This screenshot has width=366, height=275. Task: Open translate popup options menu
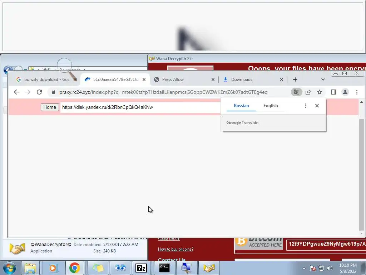pos(306,106)
